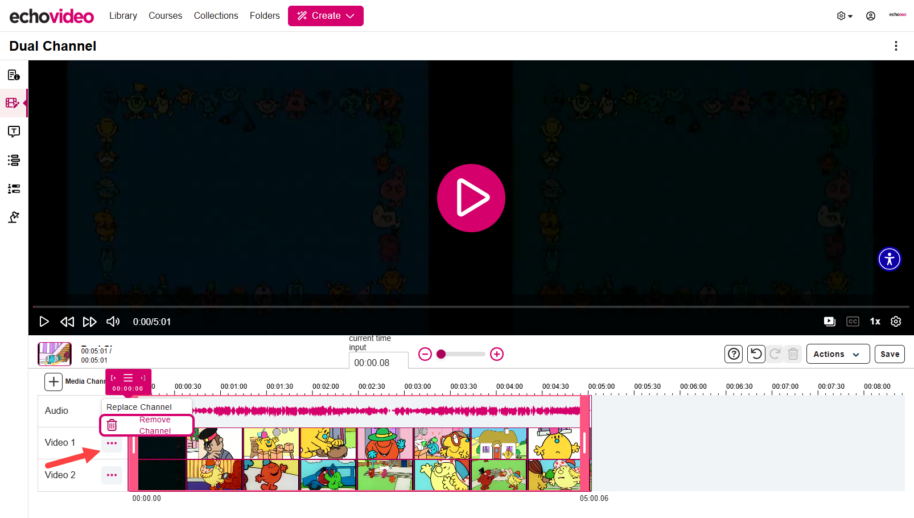Open the Video 1 three-dot menu
The image size is (914, 518).
(x=112, y=443)
